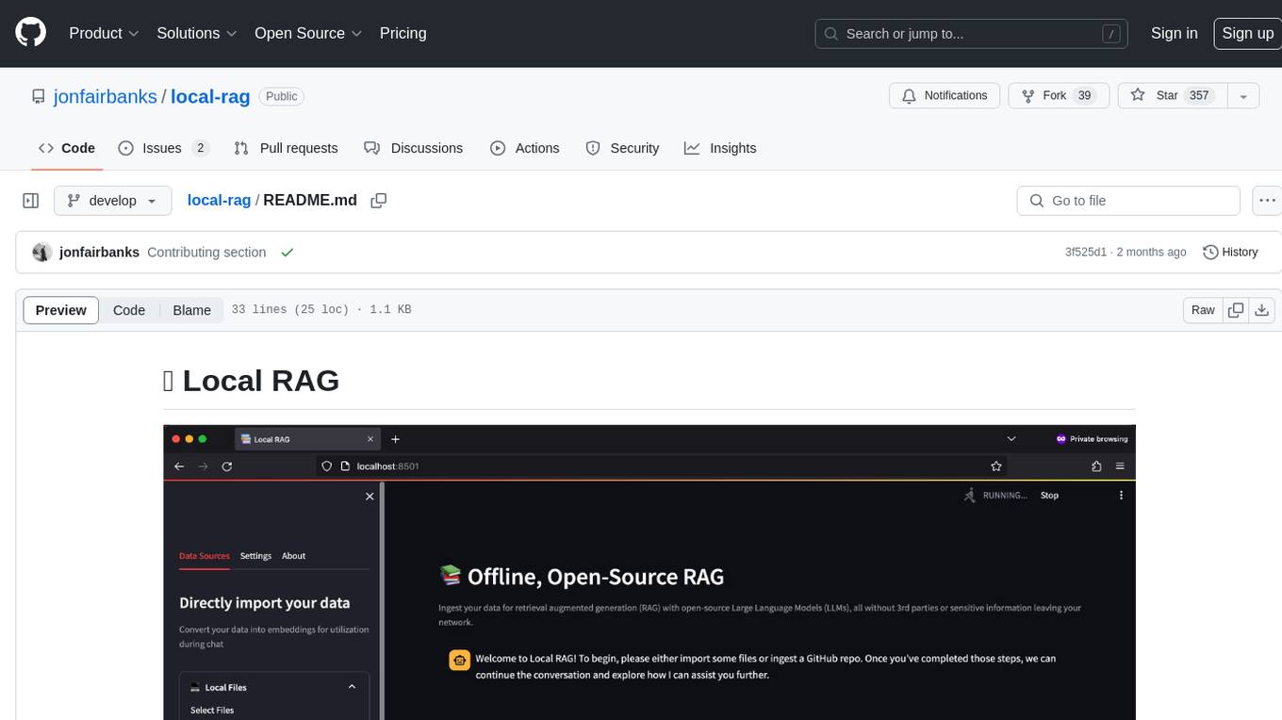Open the develop branch selector
The image size is (1282, 720).
coord(113,201)
